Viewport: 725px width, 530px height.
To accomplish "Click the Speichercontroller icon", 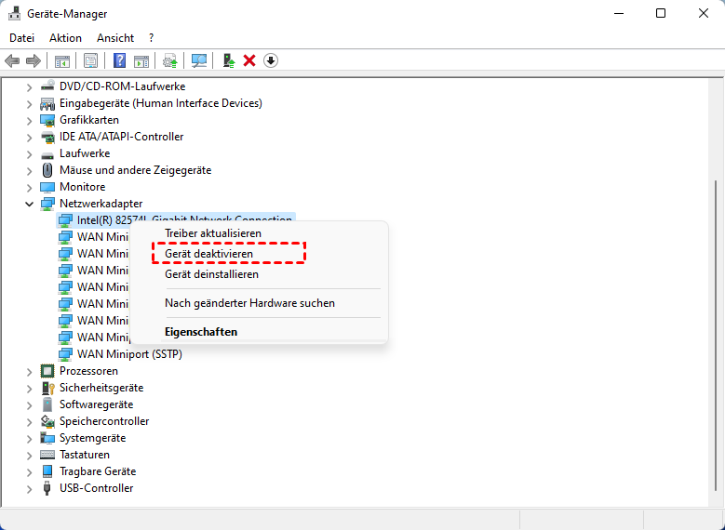I will (47, 421).
